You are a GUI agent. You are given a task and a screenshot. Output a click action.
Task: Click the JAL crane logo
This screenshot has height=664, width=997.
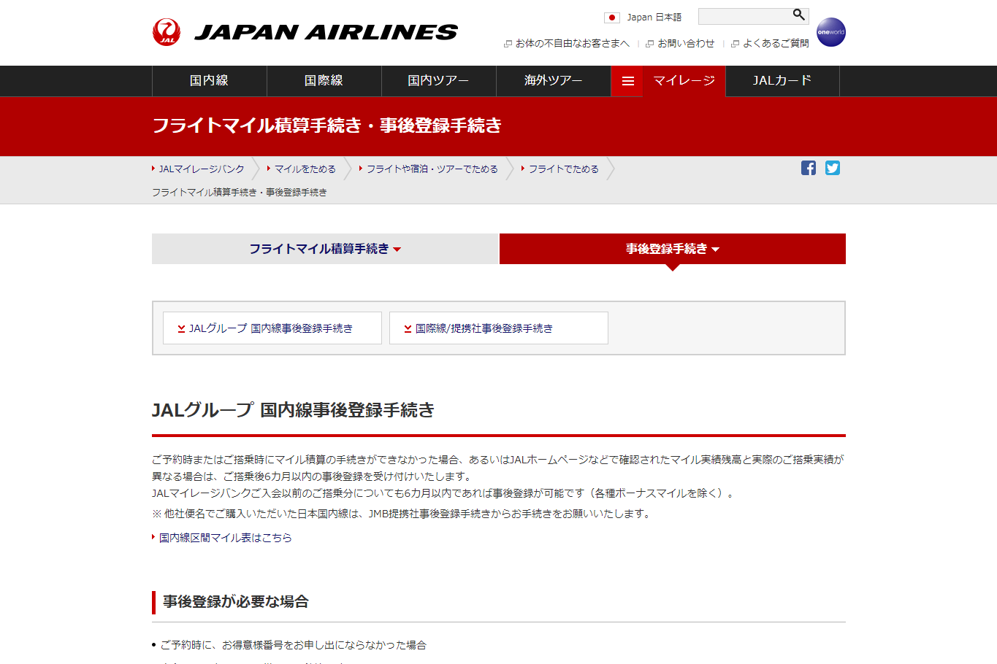coord(167,32)
